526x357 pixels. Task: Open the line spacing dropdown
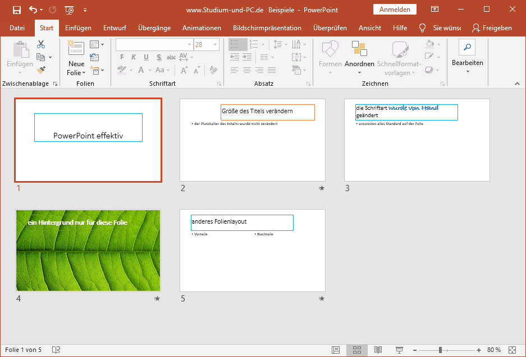click(281, 44)
